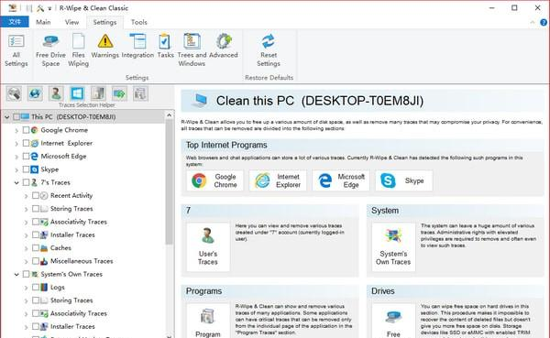Image resolution: width=550 pixels, height=338 pixels.
Task: Check the Recent Activity checkbox
Action: point(36,195)
